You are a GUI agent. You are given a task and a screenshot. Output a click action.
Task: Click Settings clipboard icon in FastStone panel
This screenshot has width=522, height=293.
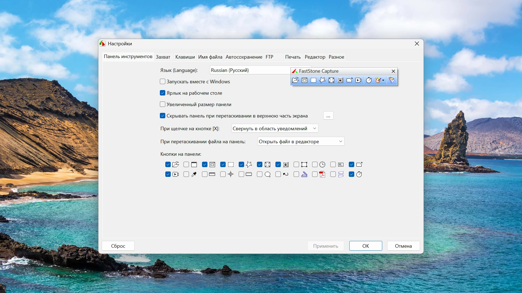pos(391,80)
